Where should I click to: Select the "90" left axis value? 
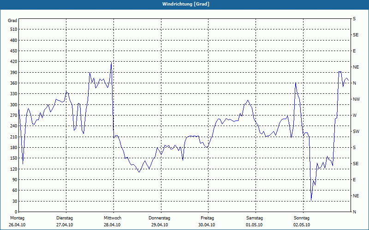(x=15, y=180)
